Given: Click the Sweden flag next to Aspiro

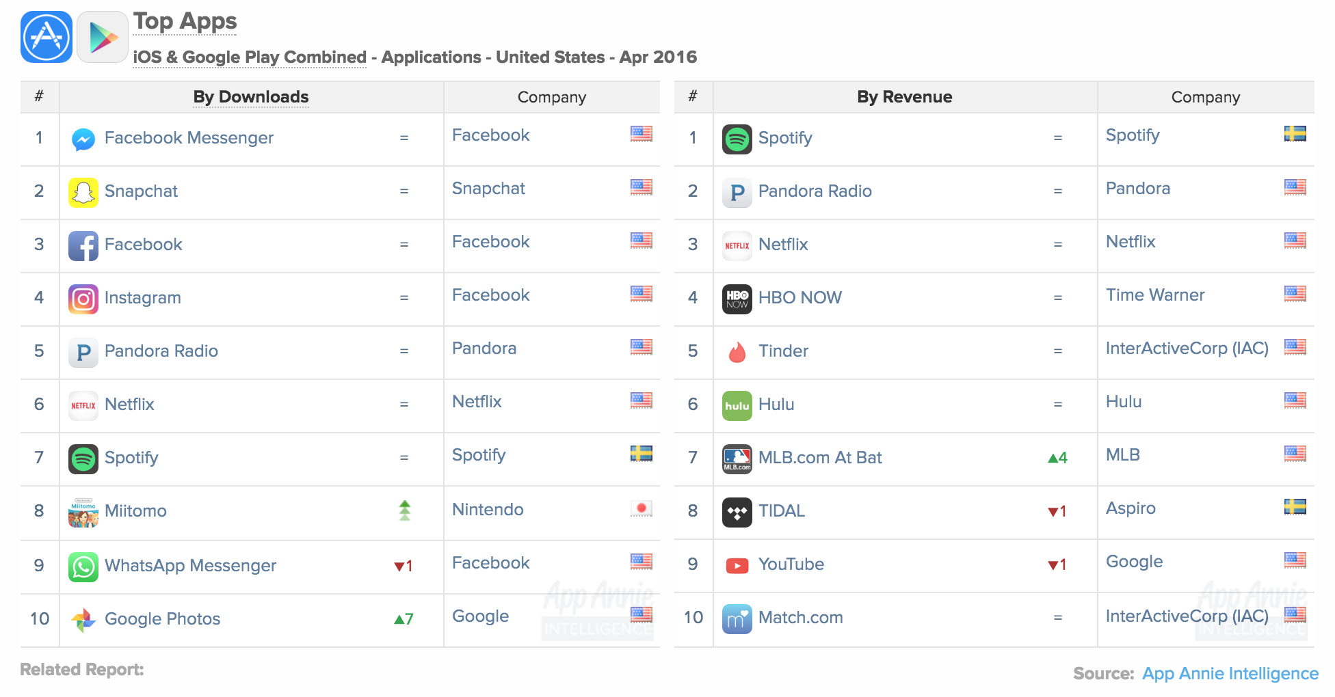Looking at the screenshot, I should tap(1295, 507).
